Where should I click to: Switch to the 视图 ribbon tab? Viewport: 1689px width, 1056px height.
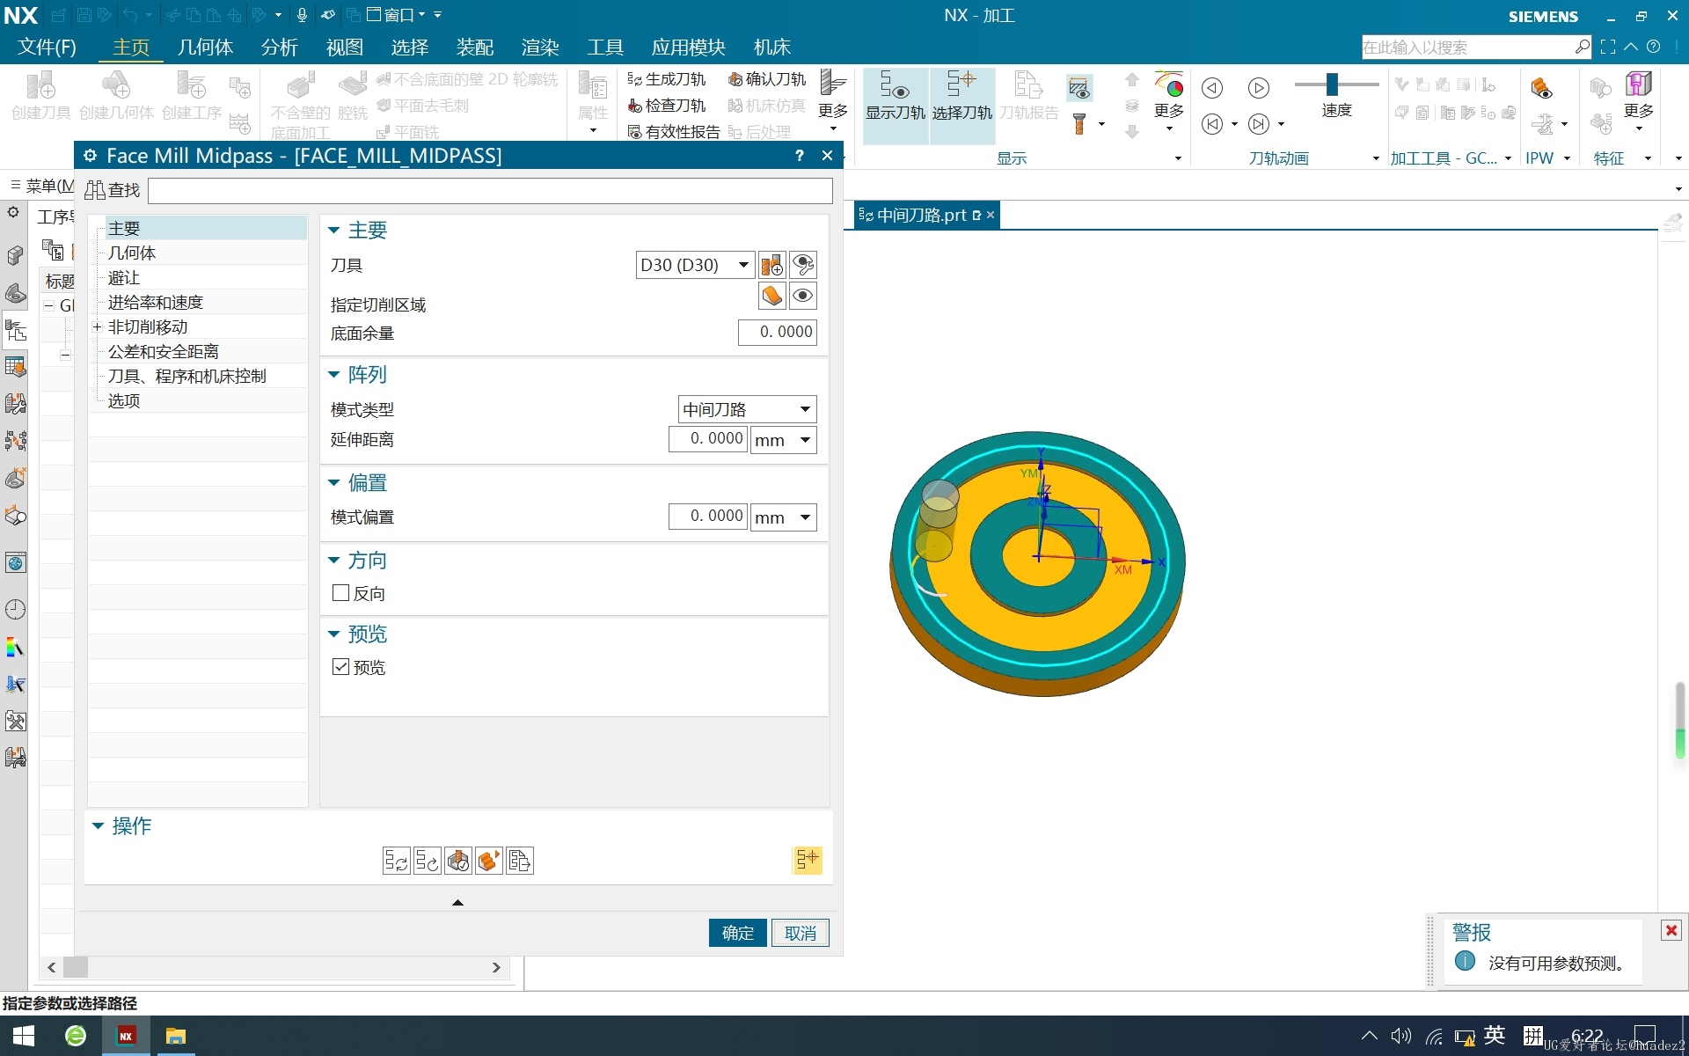point(345,47)
